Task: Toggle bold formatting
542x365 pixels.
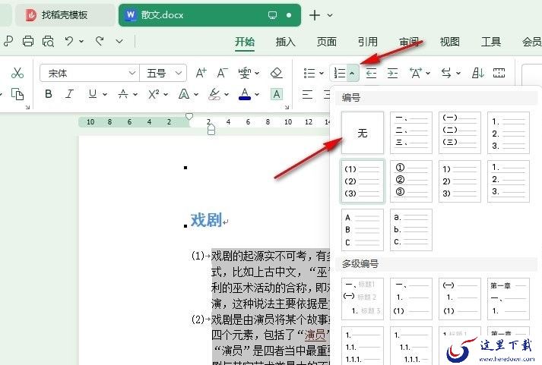Action: click(x=49, y=94)
